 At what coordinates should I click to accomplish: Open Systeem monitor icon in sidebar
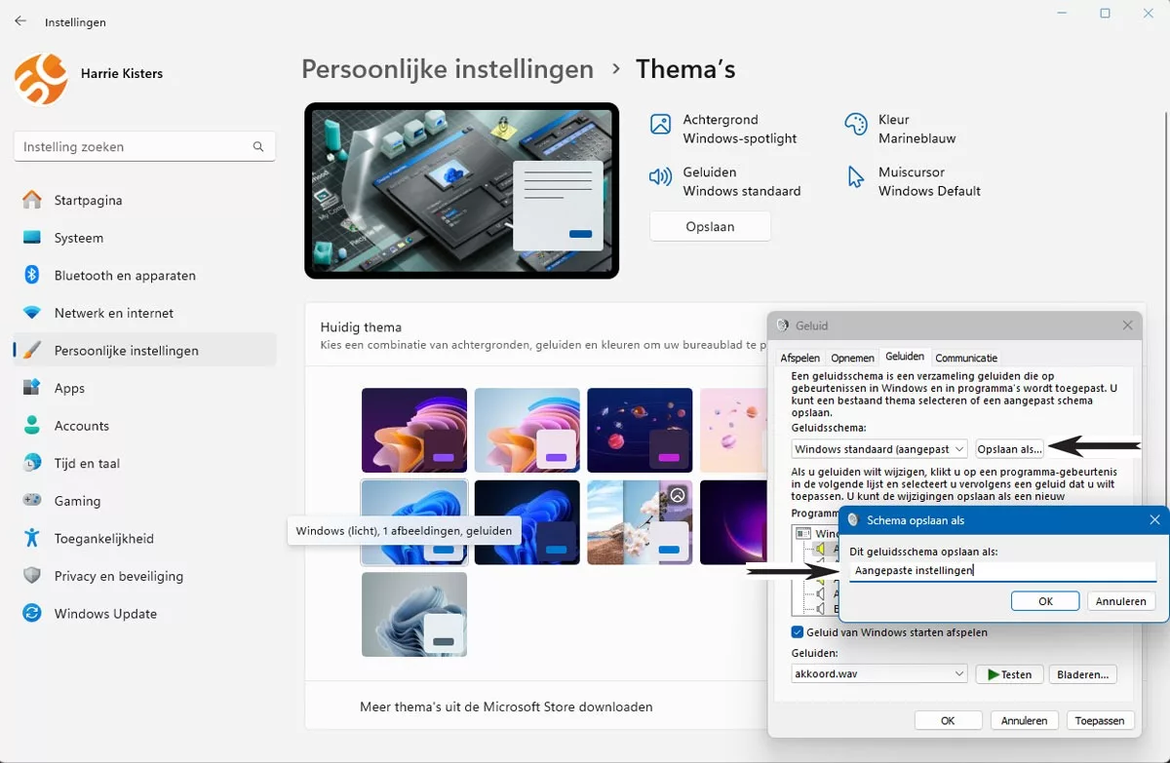[32, 238]
